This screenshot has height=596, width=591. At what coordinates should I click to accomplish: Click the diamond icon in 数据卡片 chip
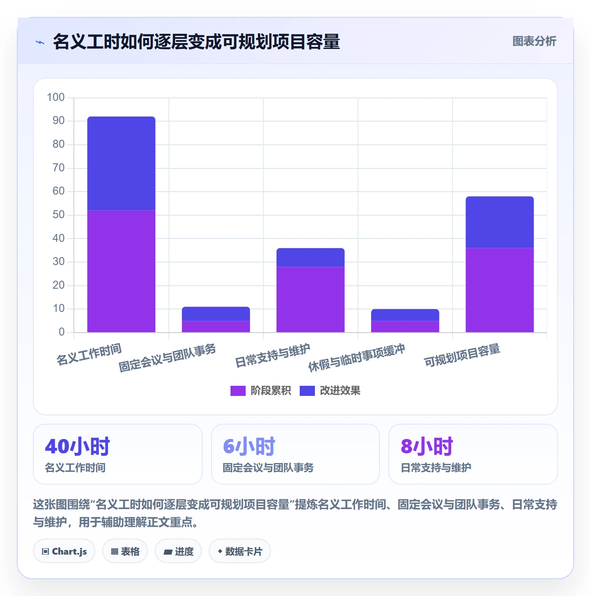(x=220, y=551)
